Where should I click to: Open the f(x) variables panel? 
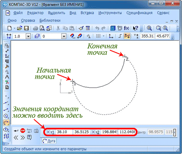pyautogui.click(x=127, y=28)
